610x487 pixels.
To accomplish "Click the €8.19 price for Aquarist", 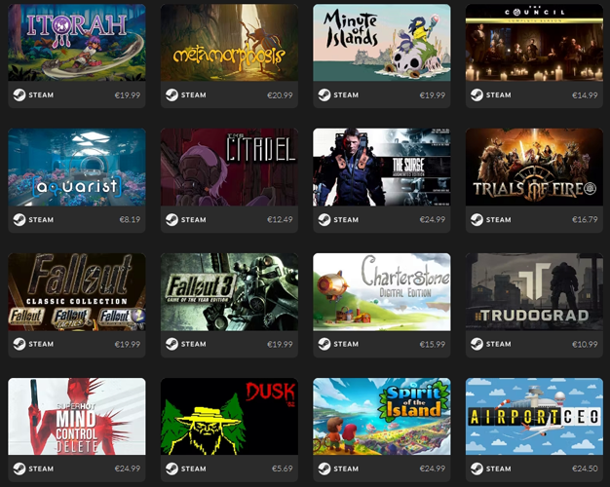I will 130,219.
